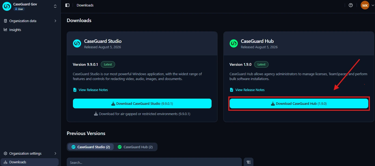Switch to CaseGuard Hub (2) tab
The height and width of the screenshot is (166, 375).
coord(135,147)
